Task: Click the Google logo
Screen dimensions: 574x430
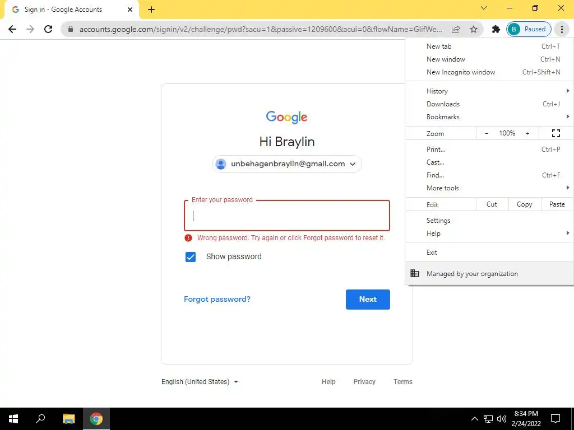Action: (286, 117)
